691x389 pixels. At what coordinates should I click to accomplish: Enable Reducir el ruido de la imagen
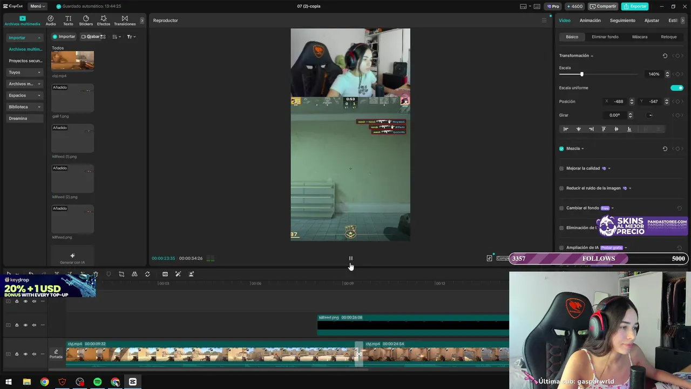click(561, 188)
